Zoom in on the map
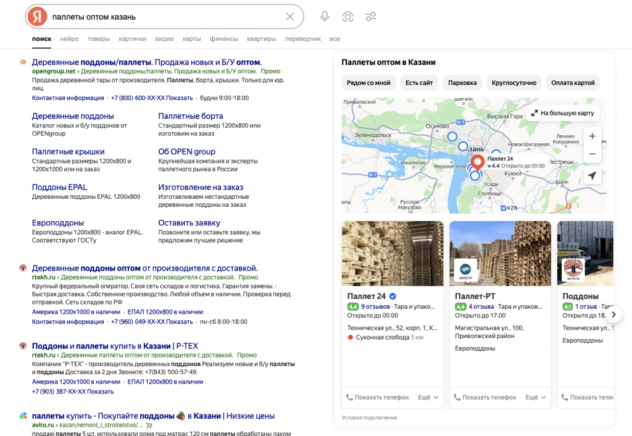Image resolution: width=632 pixels, height=436 pixels. pos(592,136)
